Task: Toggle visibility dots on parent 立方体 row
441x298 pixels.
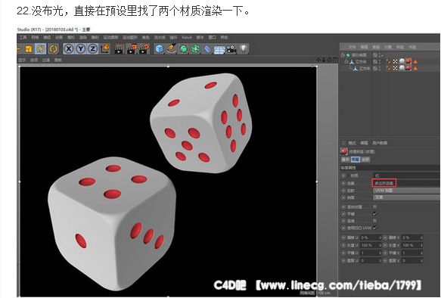Action: (x=380, y=61)
